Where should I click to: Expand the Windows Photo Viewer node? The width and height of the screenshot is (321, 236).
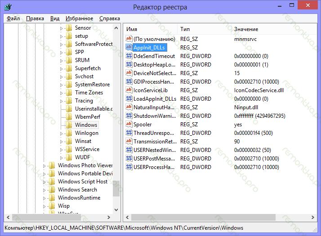pos(44,166)
